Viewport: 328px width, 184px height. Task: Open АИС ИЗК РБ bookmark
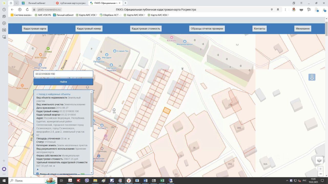(x=43, y=15)
